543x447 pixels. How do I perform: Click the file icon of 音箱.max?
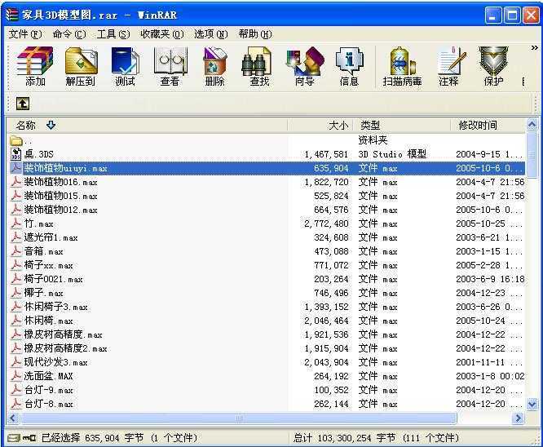click(16, 251)
